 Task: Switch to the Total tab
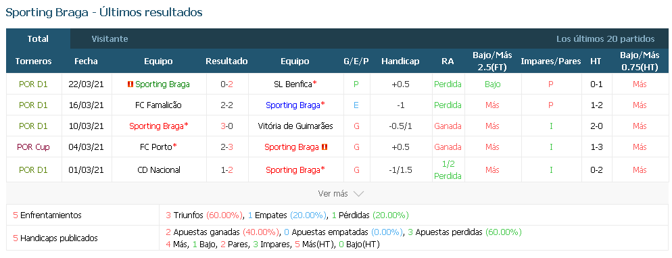38,38
